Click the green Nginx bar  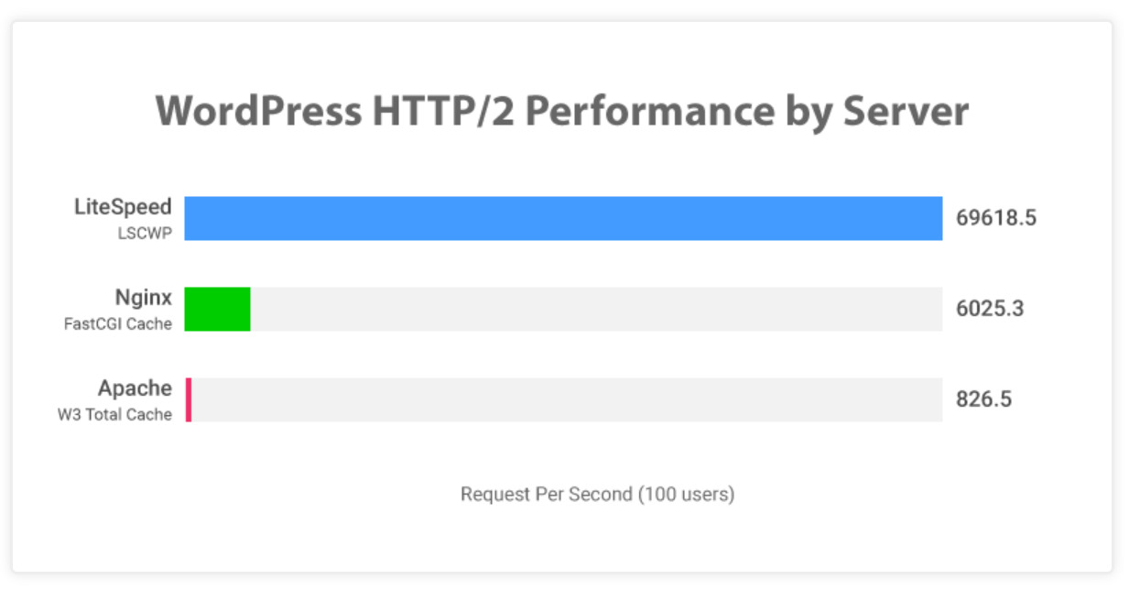217,309
